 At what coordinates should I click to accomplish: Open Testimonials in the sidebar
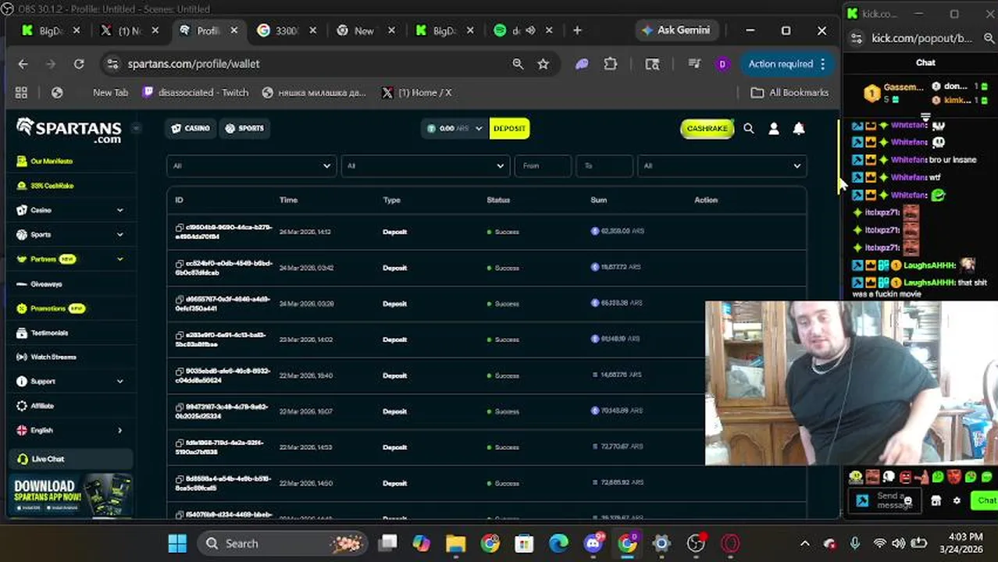coord(48,333)
